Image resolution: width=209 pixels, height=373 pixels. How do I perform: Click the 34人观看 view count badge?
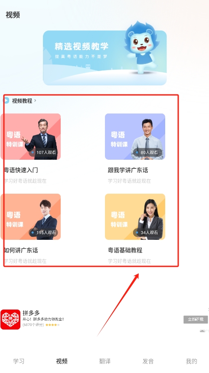pos(147,232)
